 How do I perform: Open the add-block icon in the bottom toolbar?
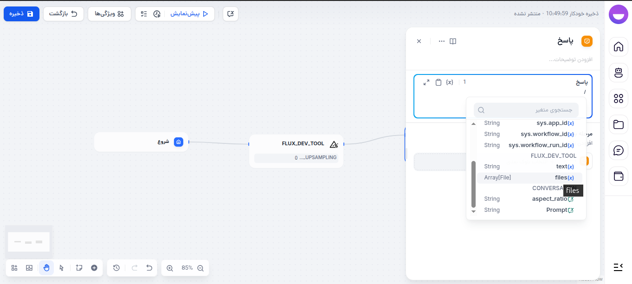pos(14,268)
